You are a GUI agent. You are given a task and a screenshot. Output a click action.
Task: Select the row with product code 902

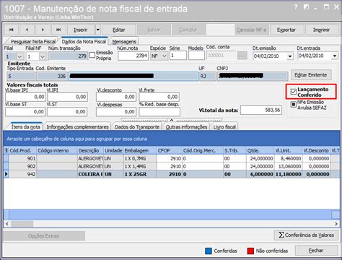coord(172,166)
